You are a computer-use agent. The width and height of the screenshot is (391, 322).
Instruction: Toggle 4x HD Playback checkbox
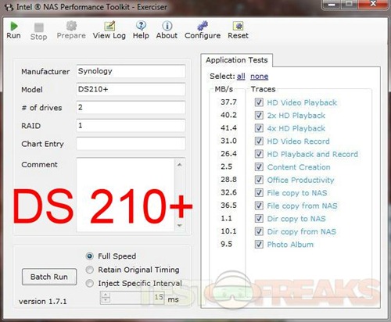[x=259, y=128]
